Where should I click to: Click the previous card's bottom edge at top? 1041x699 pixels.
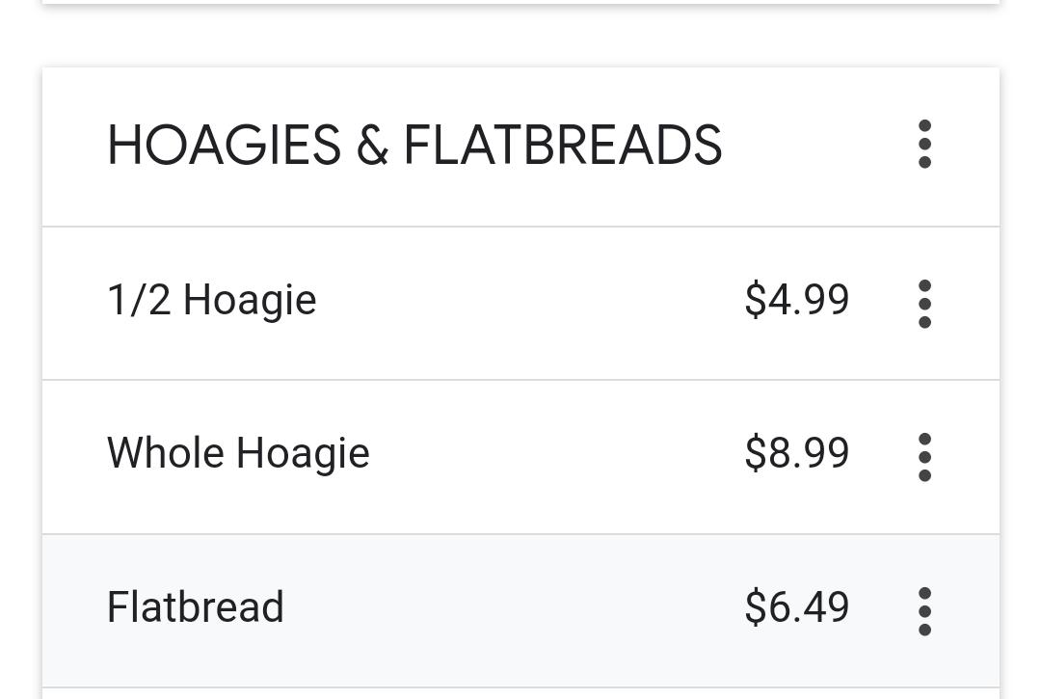[x=520, y=1]
